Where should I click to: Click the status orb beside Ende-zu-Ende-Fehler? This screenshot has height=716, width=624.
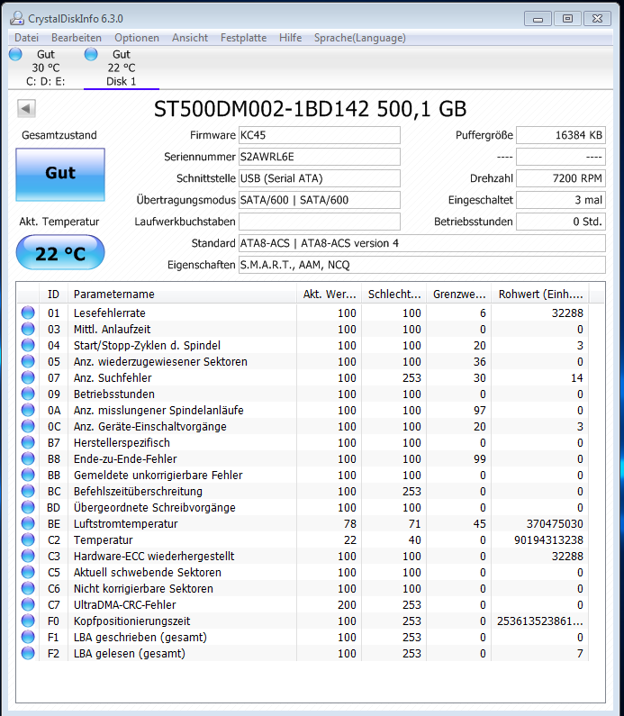pyautogui.click(x=28, y=458)
